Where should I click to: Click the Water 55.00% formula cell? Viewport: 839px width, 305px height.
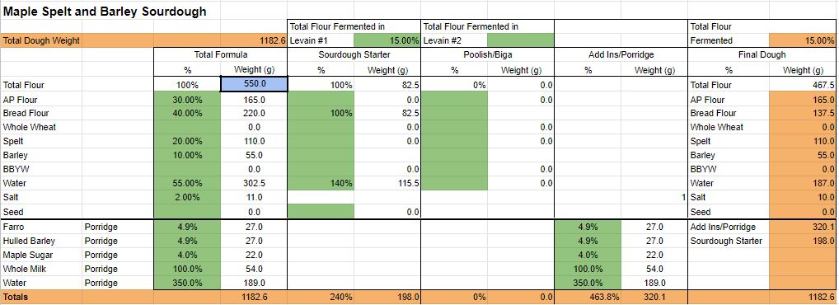click(187, 183)
